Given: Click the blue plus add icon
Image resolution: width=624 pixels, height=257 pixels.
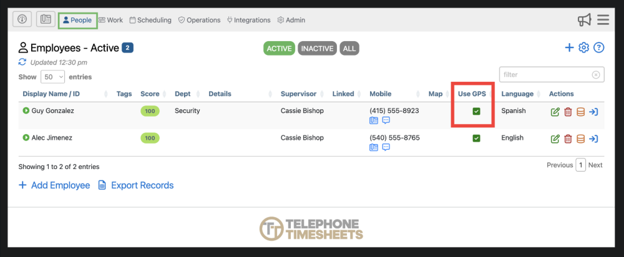Looking at the screenshot, I should click(568, 48).
